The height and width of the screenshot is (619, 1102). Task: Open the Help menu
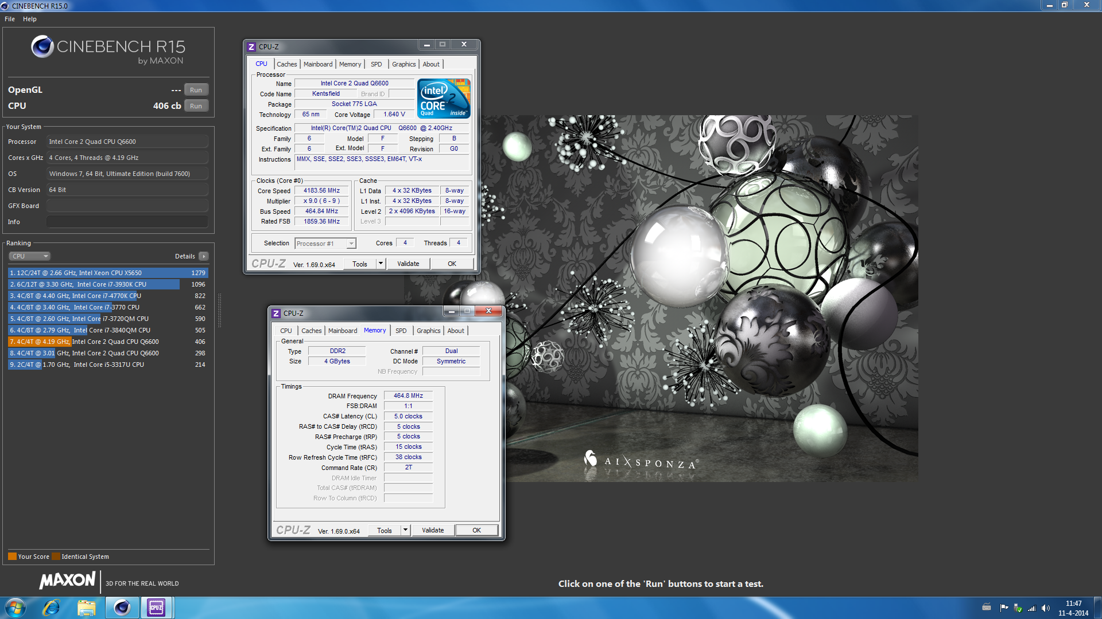(x=30, y=19)
